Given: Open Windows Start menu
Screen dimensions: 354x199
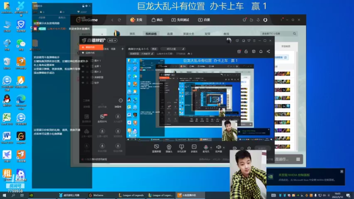Looking at the screenshot, I should pyautogui.click(x=4, y=195).
